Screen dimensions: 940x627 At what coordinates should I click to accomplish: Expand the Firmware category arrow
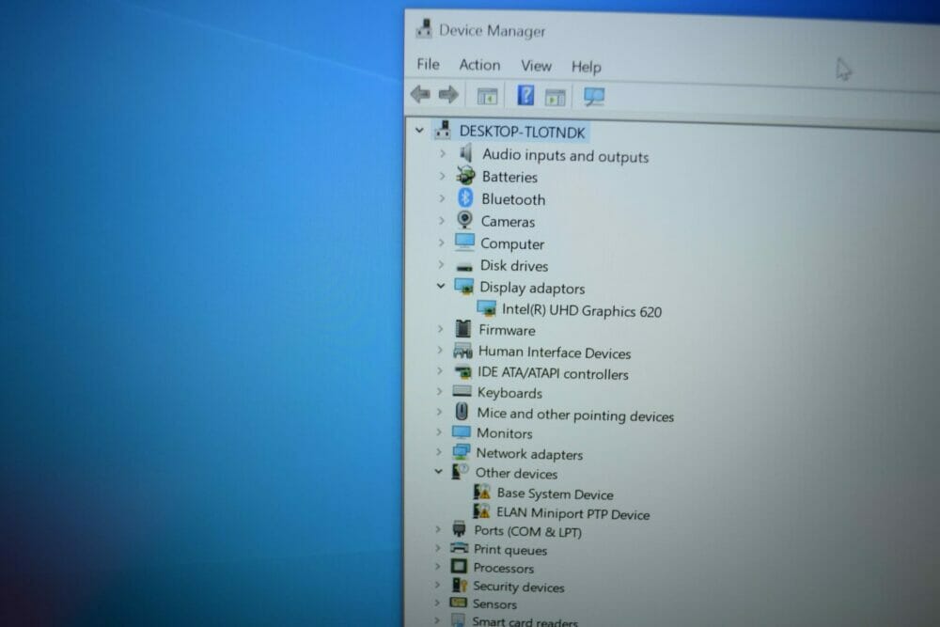click(x=441, y=328)
